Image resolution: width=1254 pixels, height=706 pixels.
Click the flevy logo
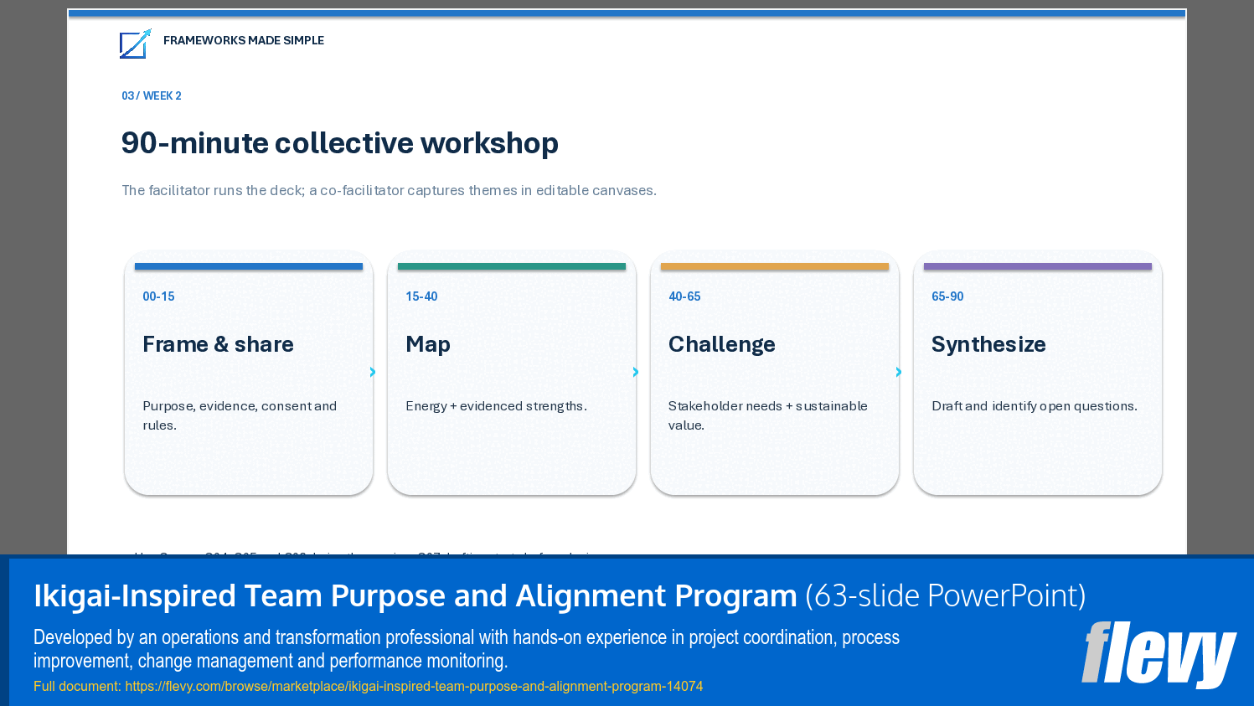coord(1159,655)
